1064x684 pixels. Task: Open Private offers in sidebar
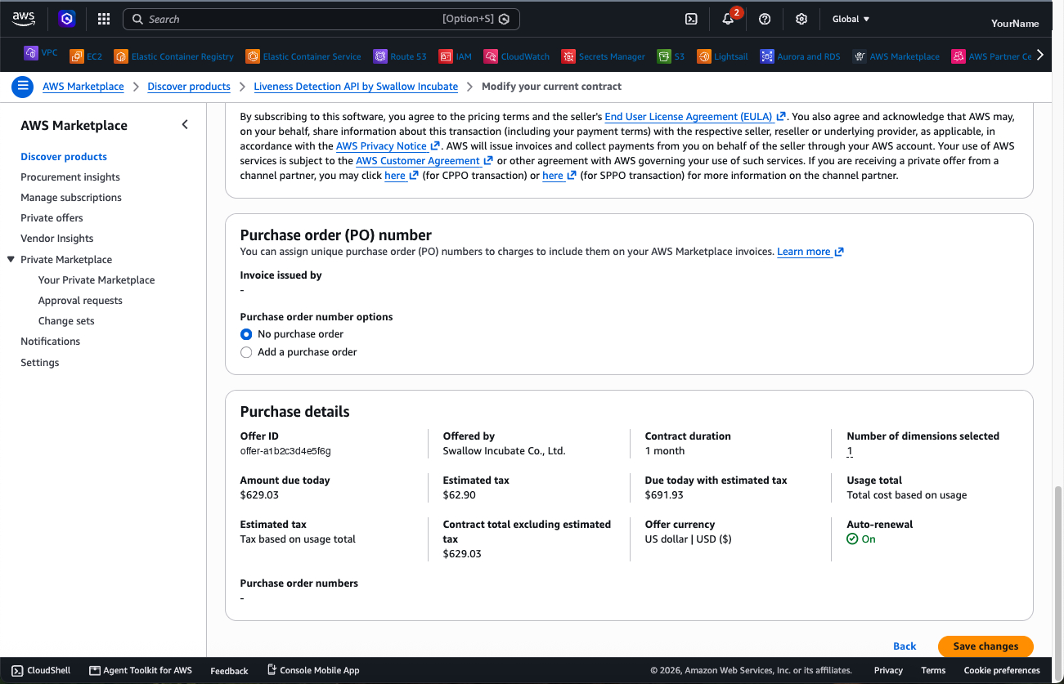pyautogui.click(x=52, y=218)
